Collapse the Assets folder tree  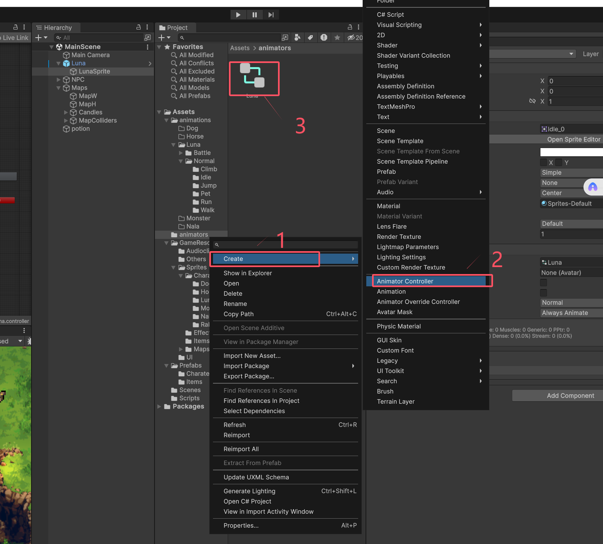159,112
